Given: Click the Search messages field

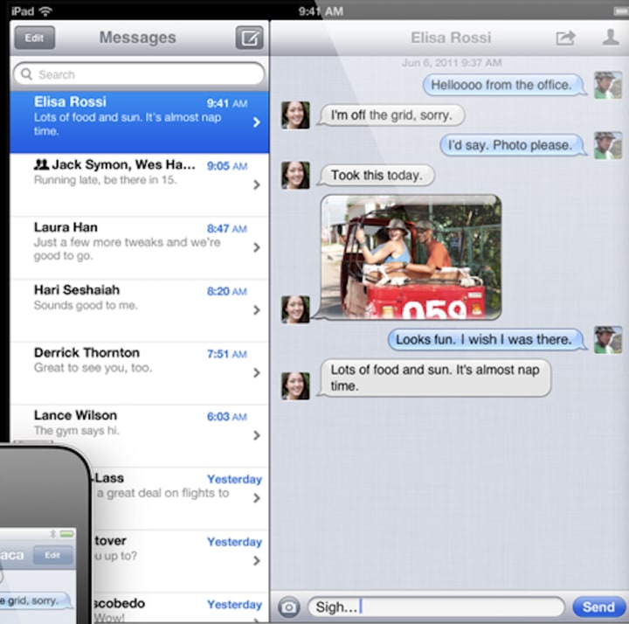Looking at the screenshot, I should (x=139, y=74).
